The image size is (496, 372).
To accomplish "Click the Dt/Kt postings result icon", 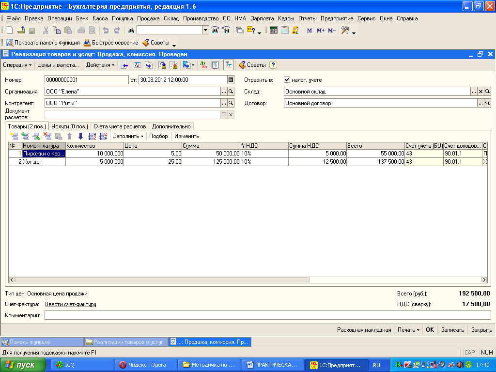I will click(x=204, y=65).
